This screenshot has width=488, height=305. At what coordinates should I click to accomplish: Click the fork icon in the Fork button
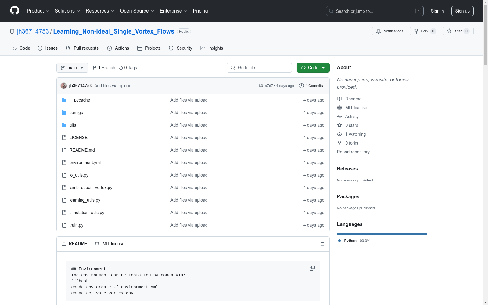click(x=416, y=31)
